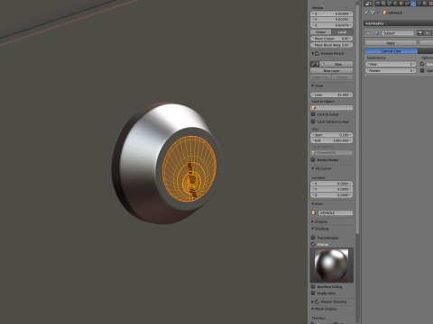Image resolution: width=433 pixels, height=324 pixels.
Task: Adjust the Lens focal length field
Action: [x=331, y=94]
